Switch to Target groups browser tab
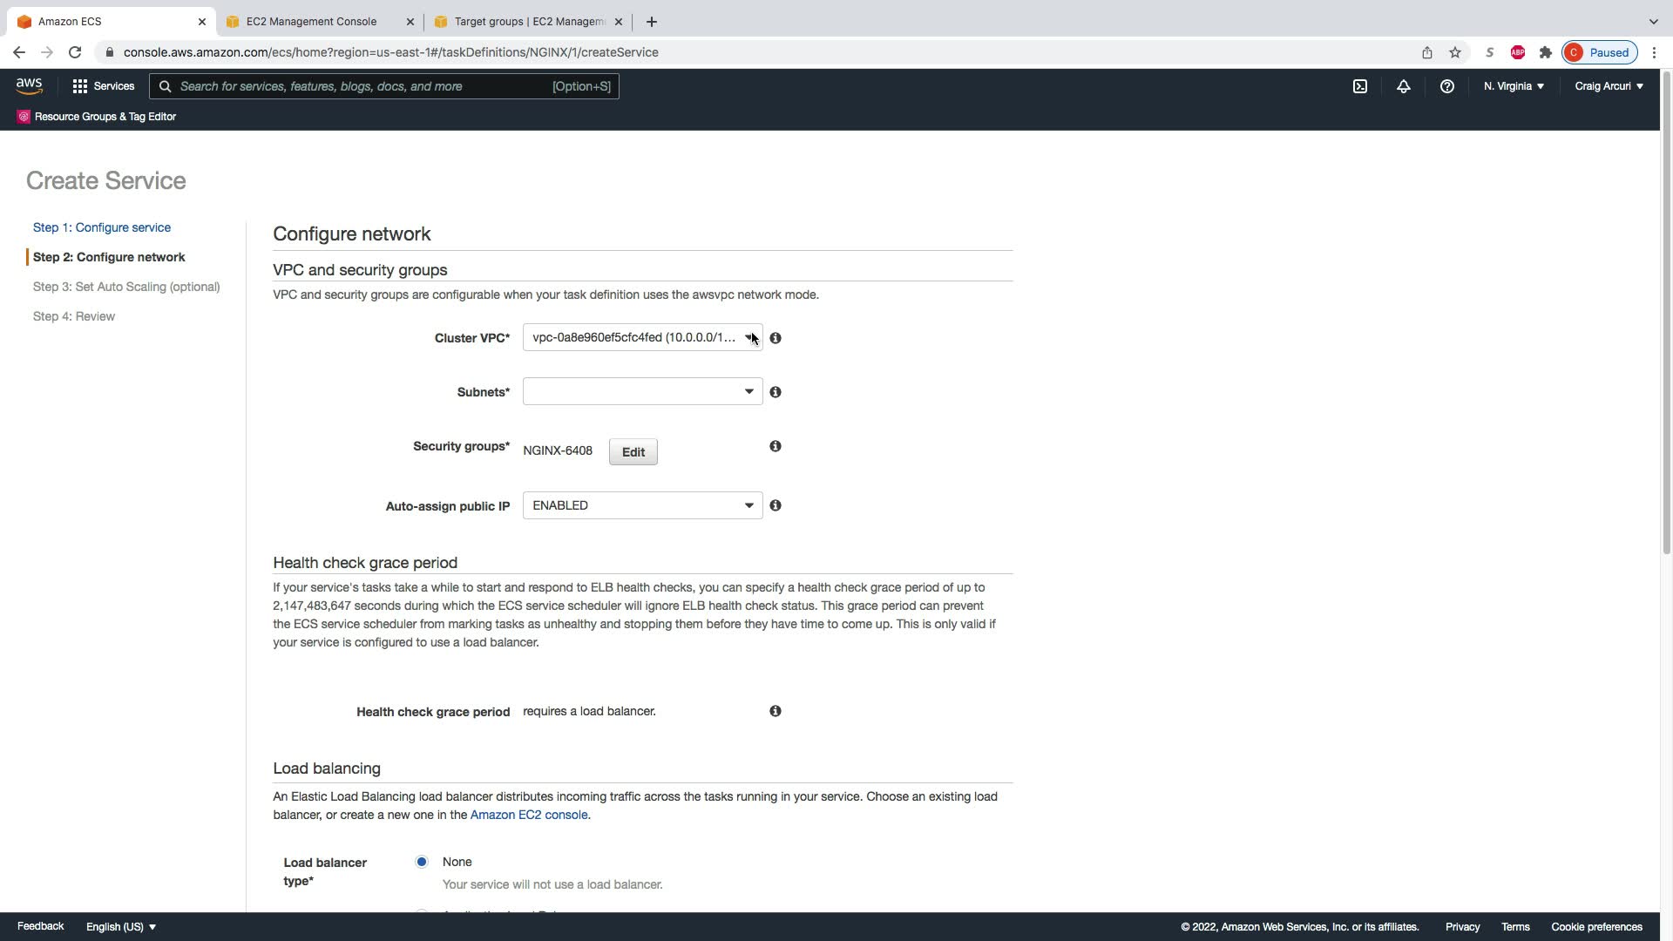Screen dimensions: 1673x941 [x=528, y=22]
